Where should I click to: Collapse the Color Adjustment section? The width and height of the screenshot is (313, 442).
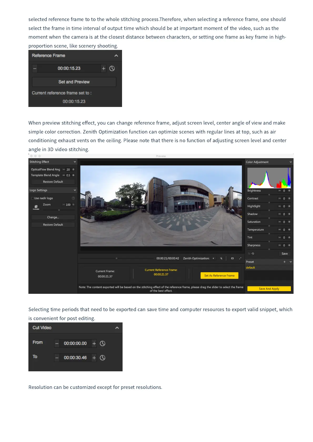coord(291,162)
